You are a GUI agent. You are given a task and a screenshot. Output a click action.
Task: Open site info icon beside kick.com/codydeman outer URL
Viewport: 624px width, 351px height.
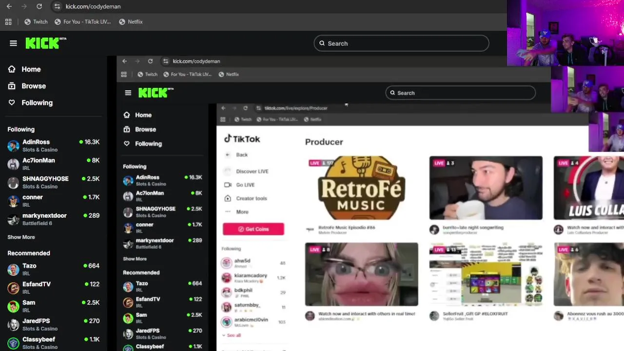tap(57, 6)
